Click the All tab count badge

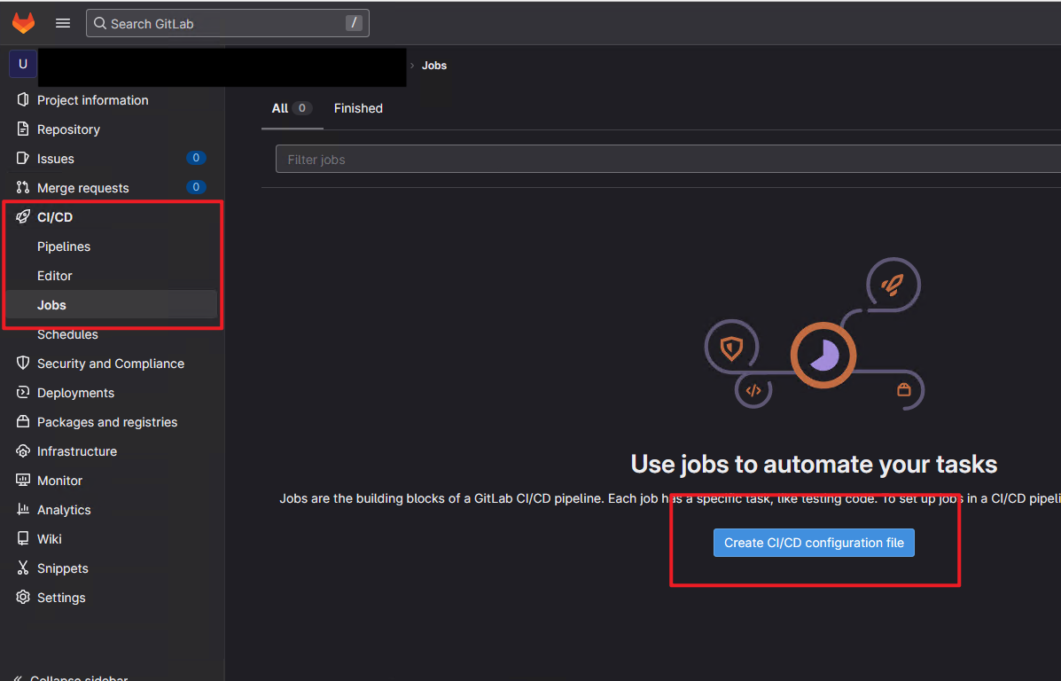click(301, 107)
